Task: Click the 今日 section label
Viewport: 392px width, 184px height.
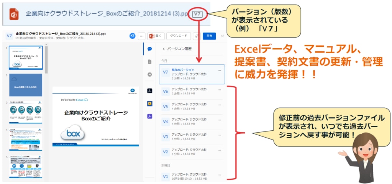Action: pyautogui.click(x=164, y=61)
